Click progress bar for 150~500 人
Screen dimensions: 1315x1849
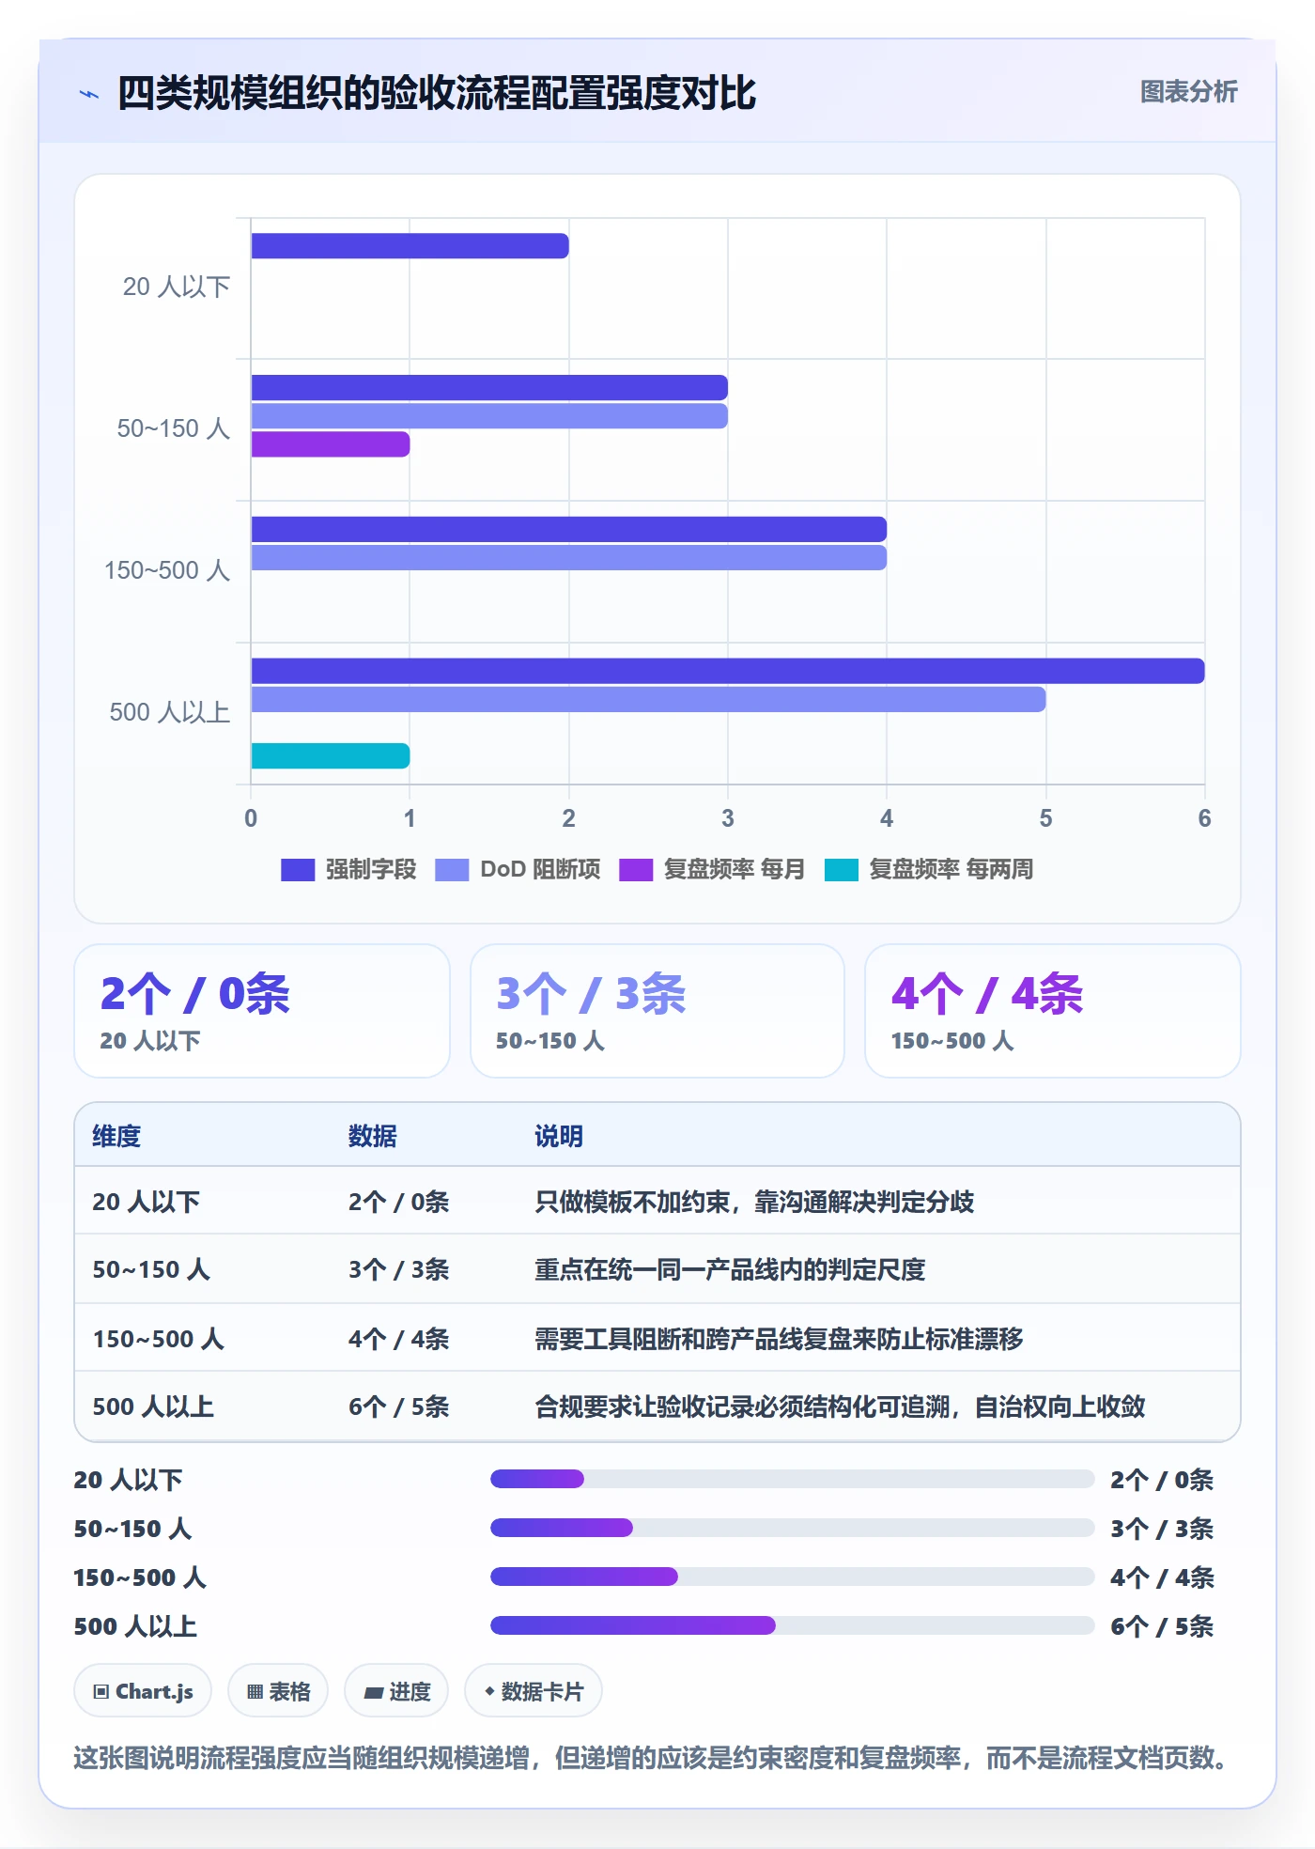(x=793, y=1577)
